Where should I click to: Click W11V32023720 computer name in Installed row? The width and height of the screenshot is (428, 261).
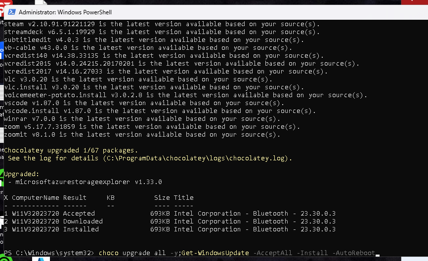(x=35, y=229)
